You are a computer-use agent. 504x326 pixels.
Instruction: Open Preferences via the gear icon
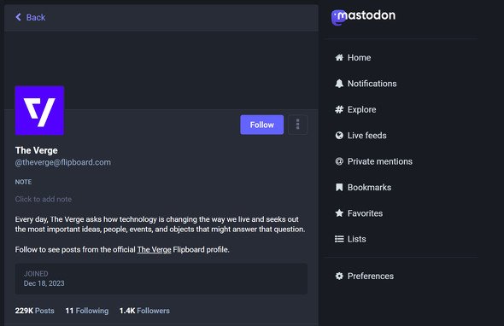point(339,276)
